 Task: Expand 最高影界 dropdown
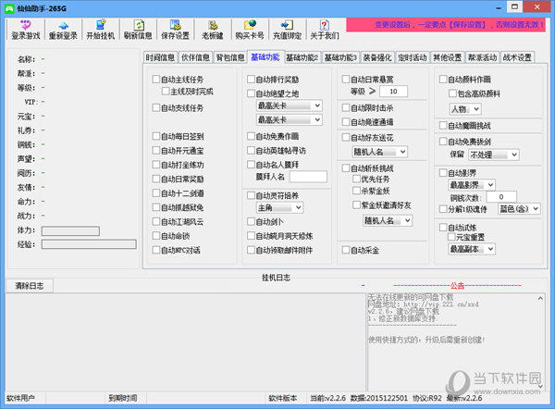[472, 184]
